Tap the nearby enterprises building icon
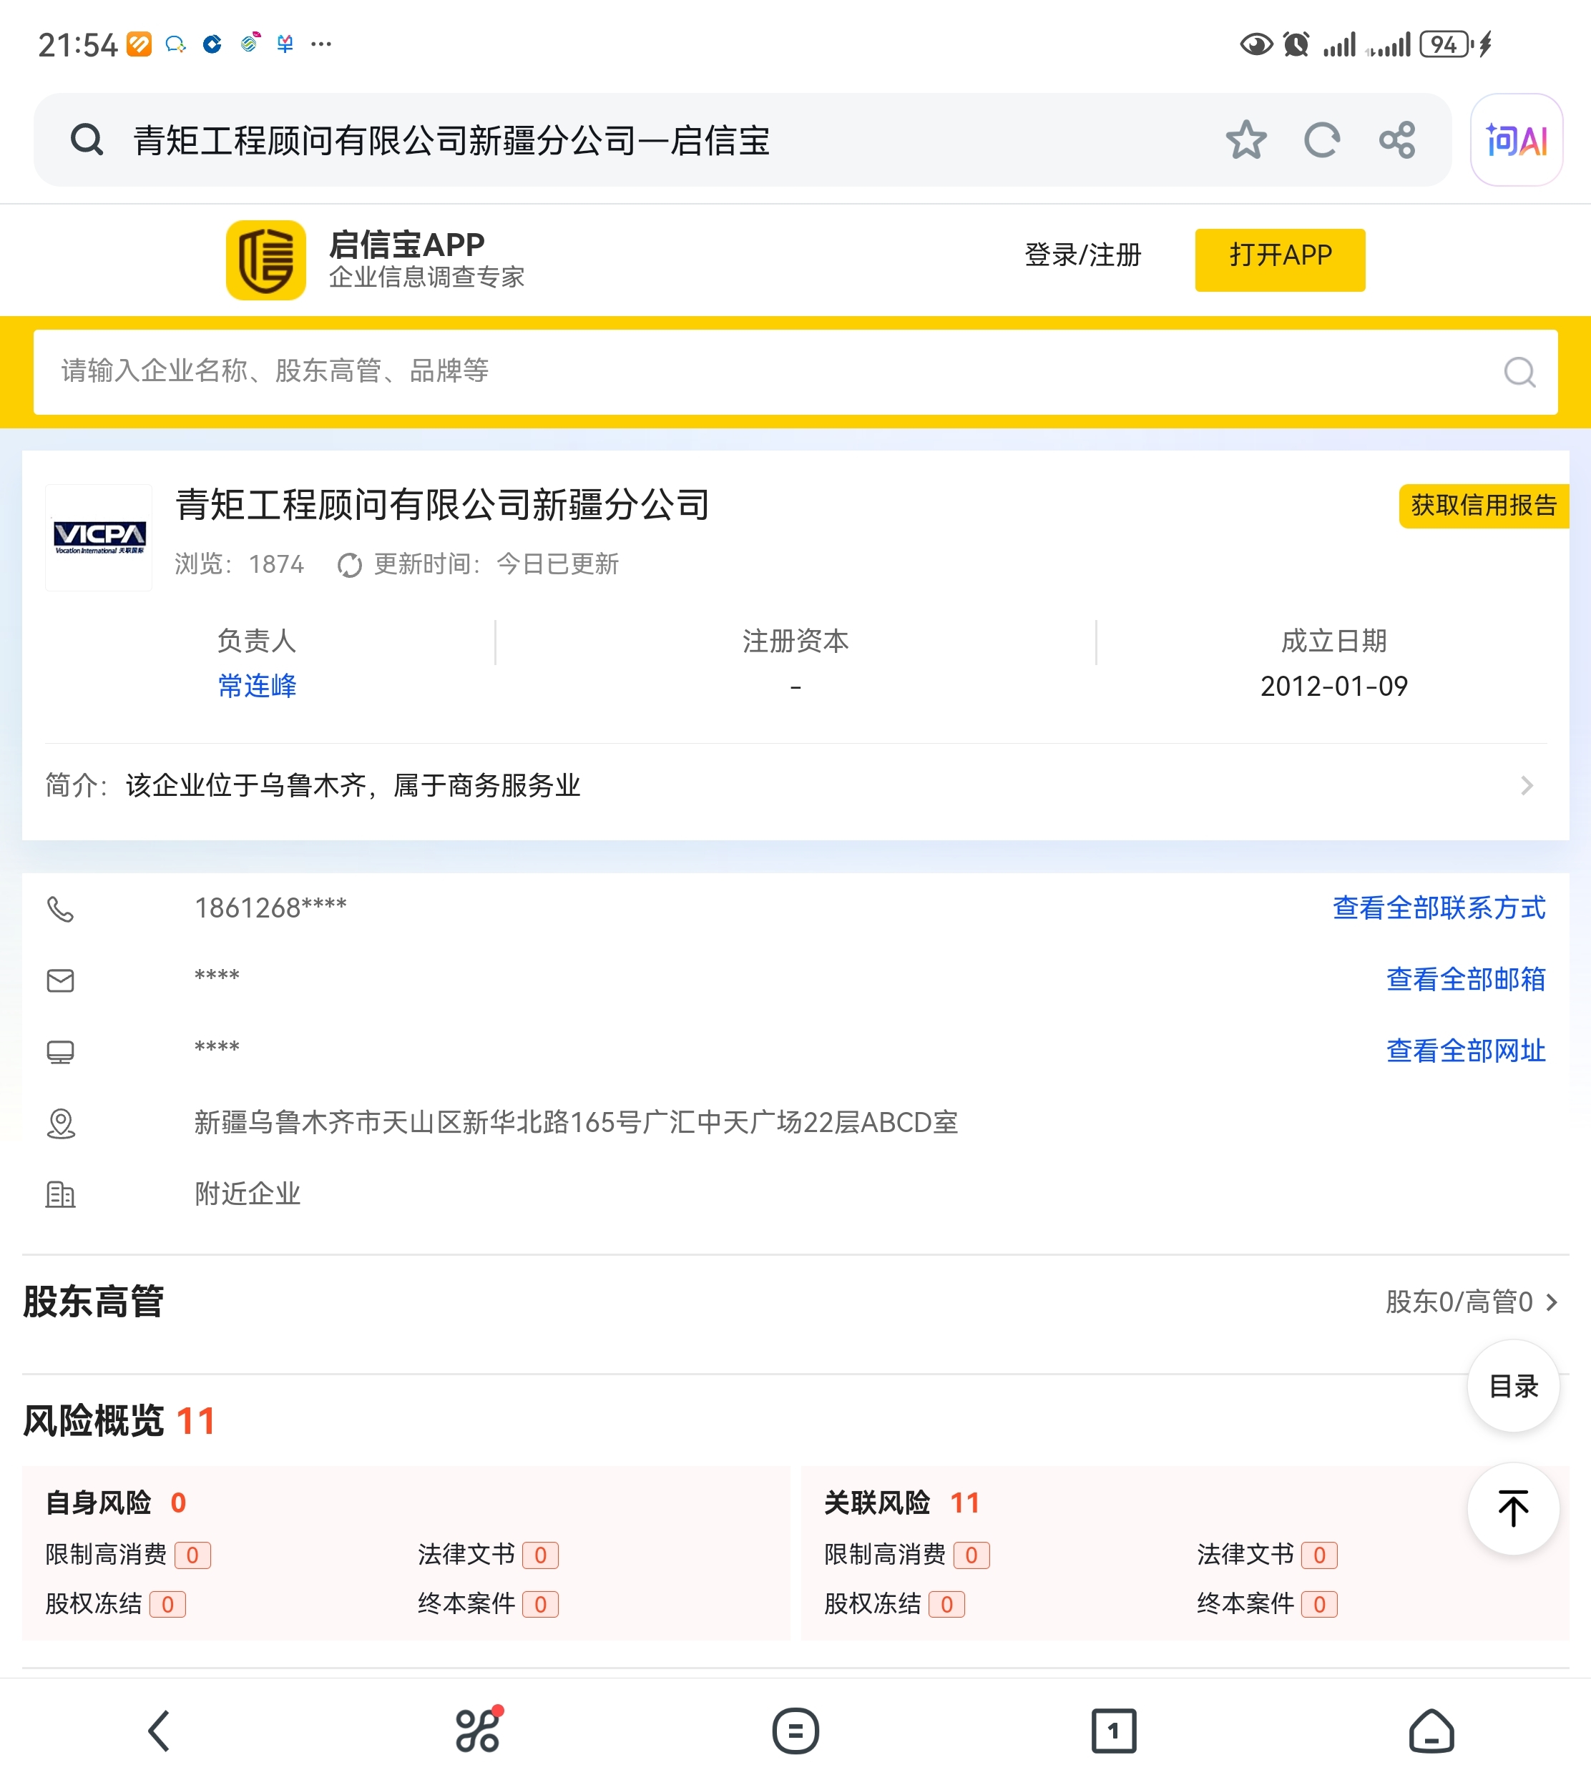 pos(60,1194)
